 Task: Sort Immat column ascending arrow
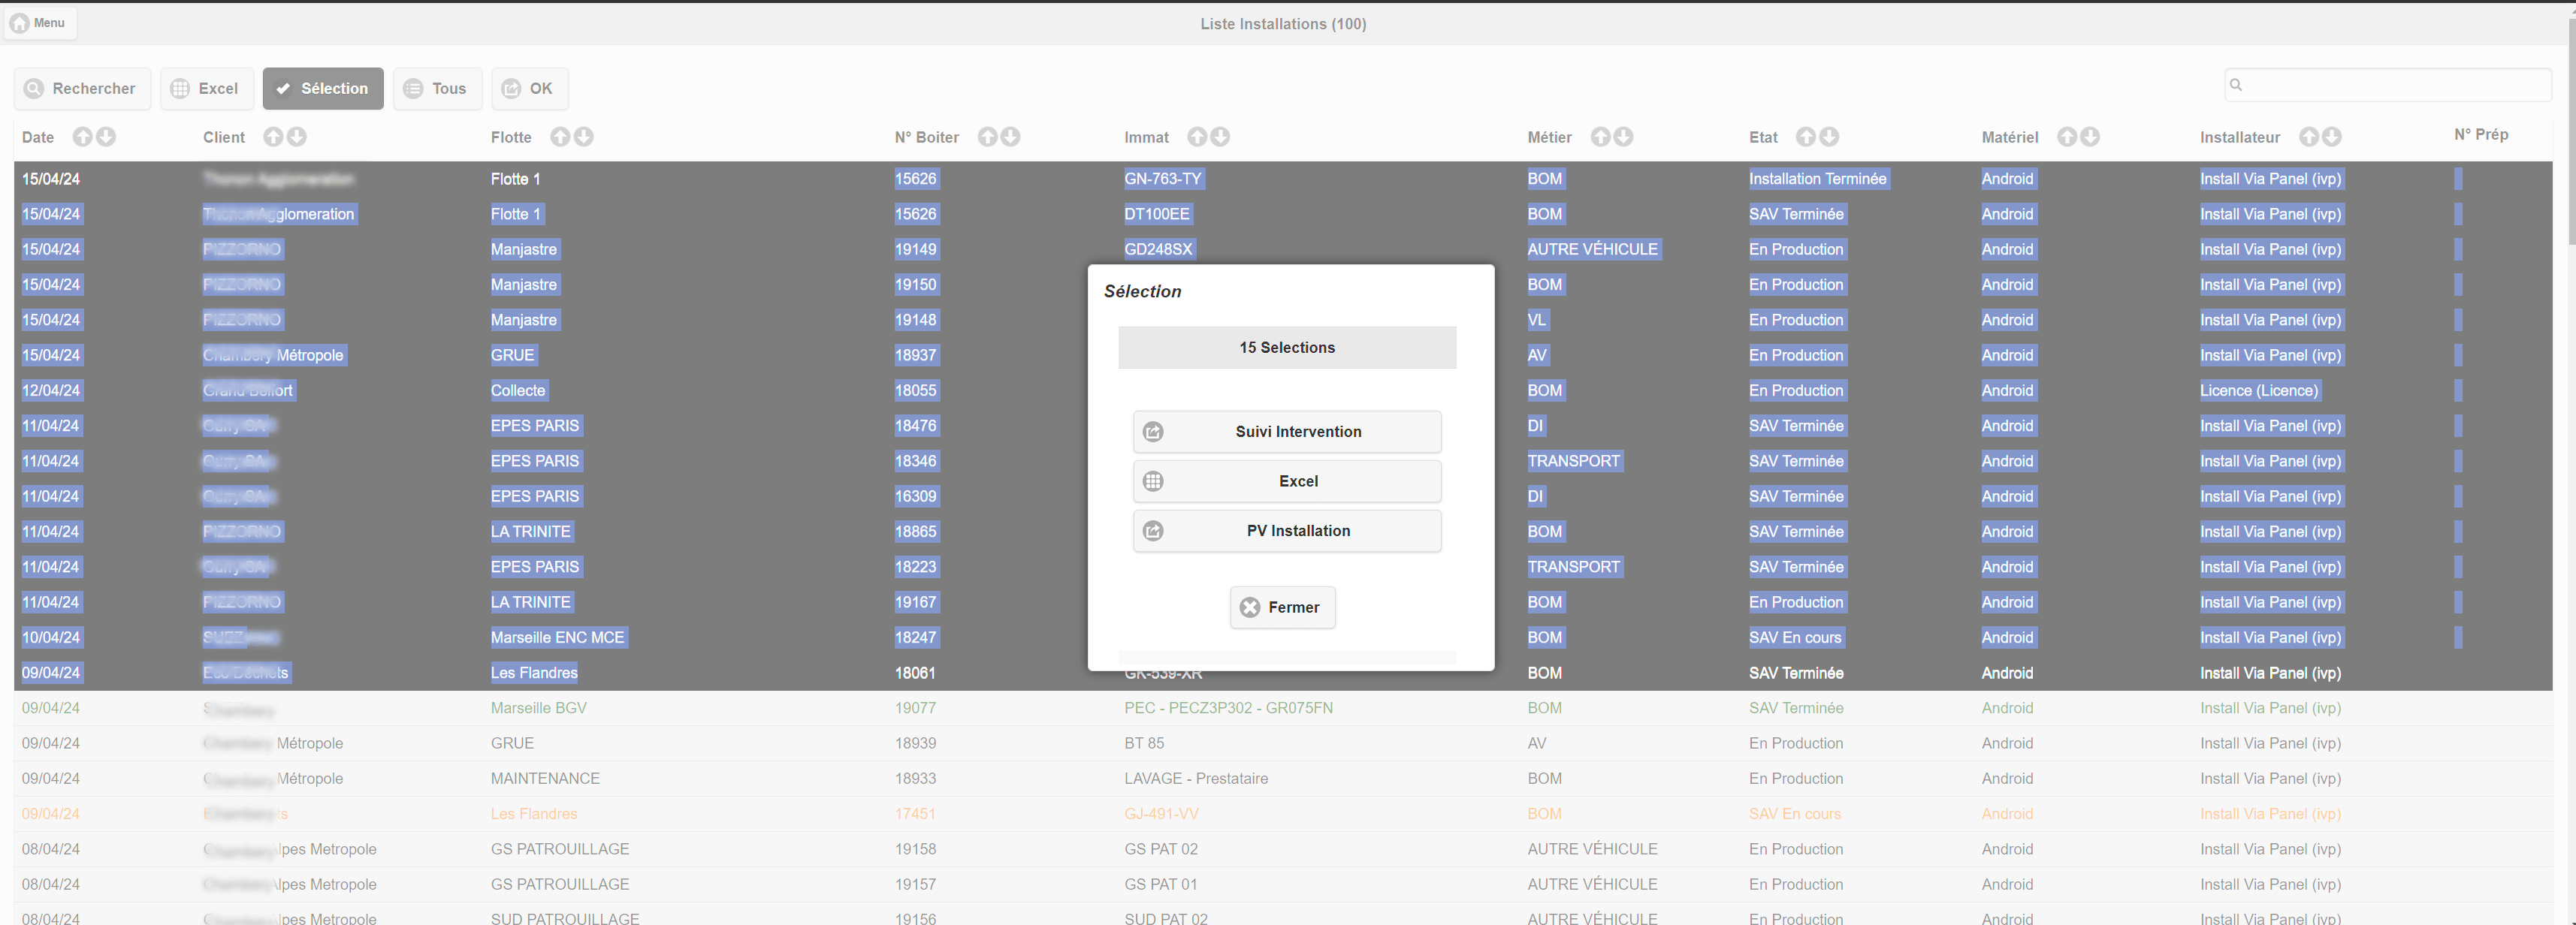[x=1197, y=137]
